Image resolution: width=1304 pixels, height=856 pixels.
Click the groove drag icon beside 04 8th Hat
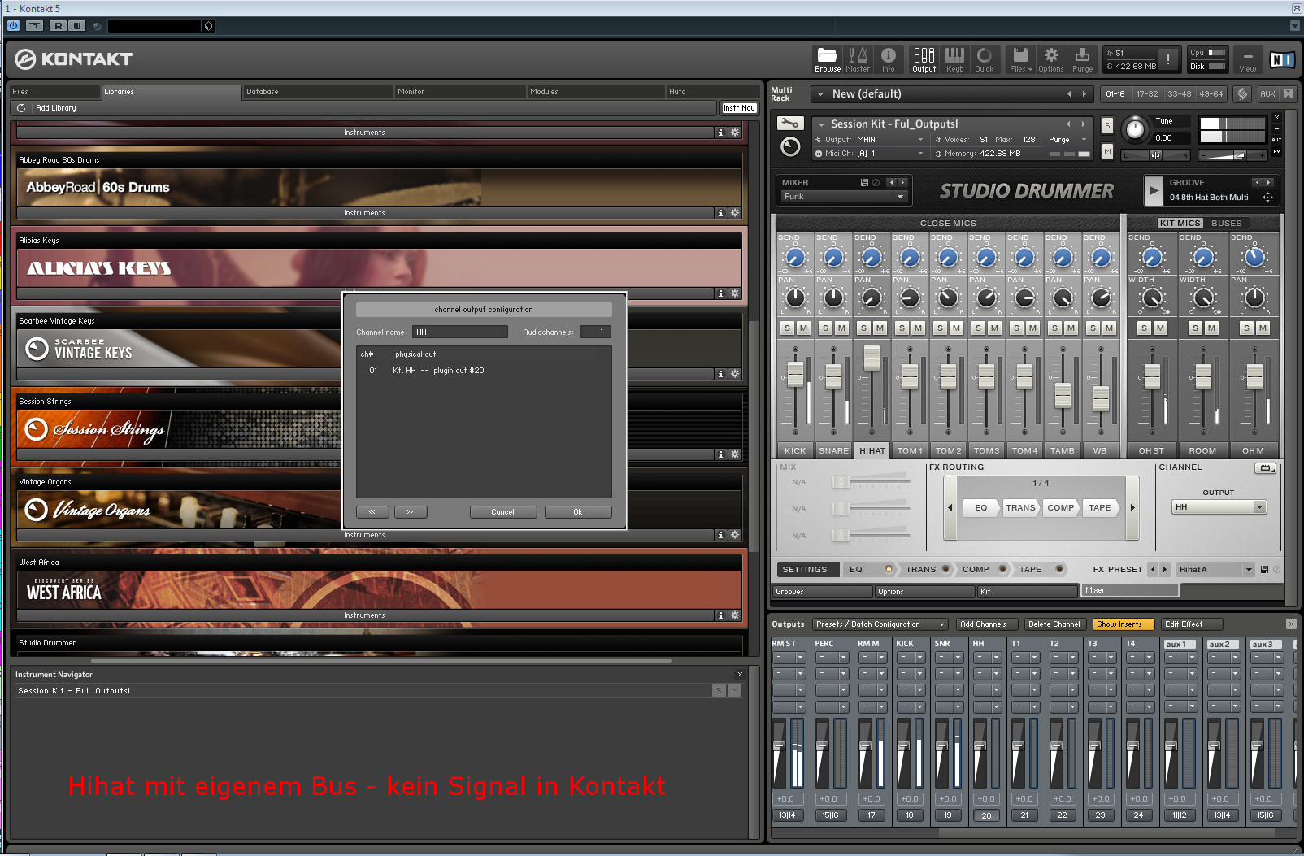tap(1267, 198)
